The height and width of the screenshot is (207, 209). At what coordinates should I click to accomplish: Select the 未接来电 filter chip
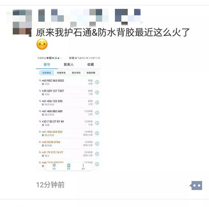61,73
